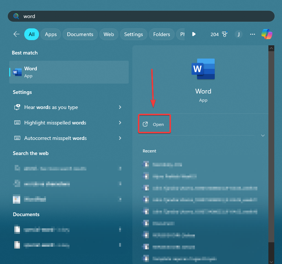Expand more actions chevron below Open
282x264 pixels.
(x=263, y=135)
